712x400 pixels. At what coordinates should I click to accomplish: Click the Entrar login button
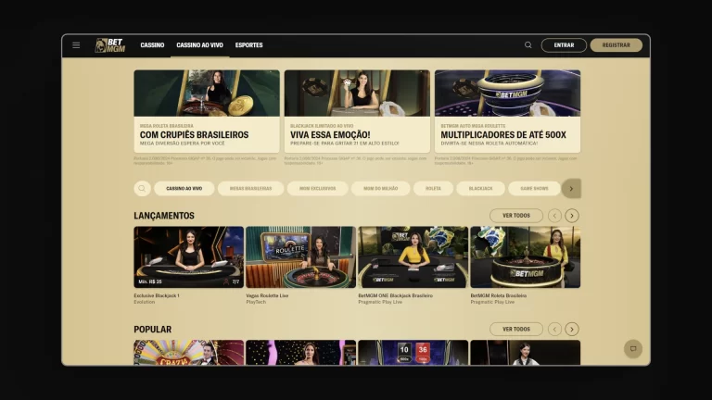(x=564, y=44)
